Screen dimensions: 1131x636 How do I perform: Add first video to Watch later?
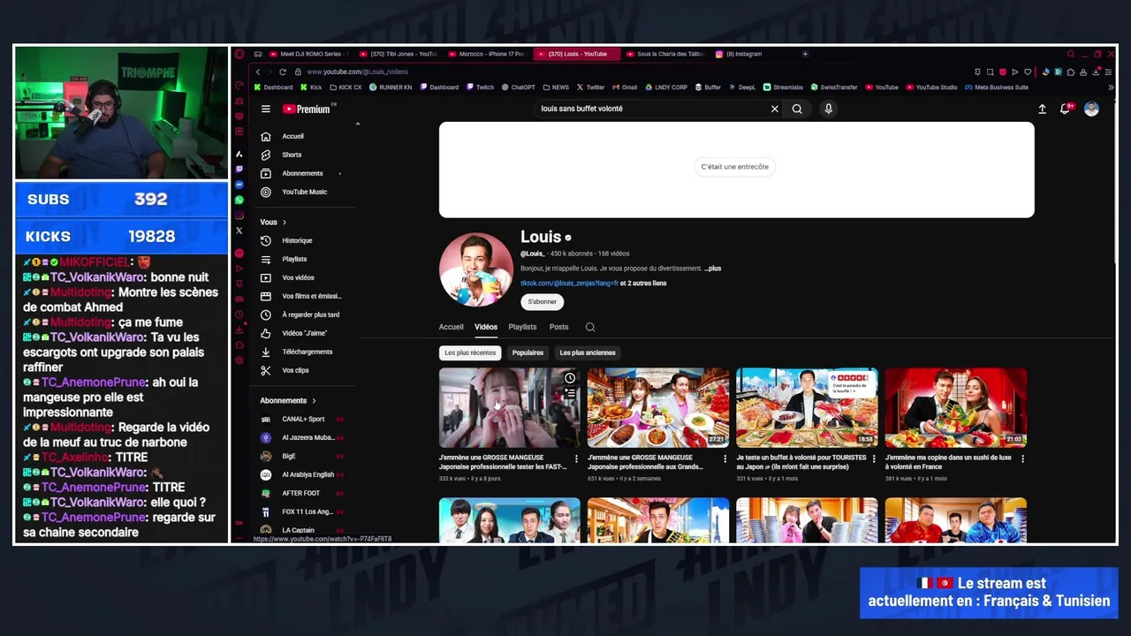point(570,378)
